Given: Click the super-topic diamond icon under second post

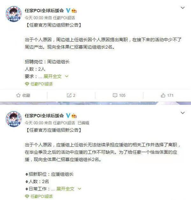Looking at the screenshot, I should pos(27,196).
